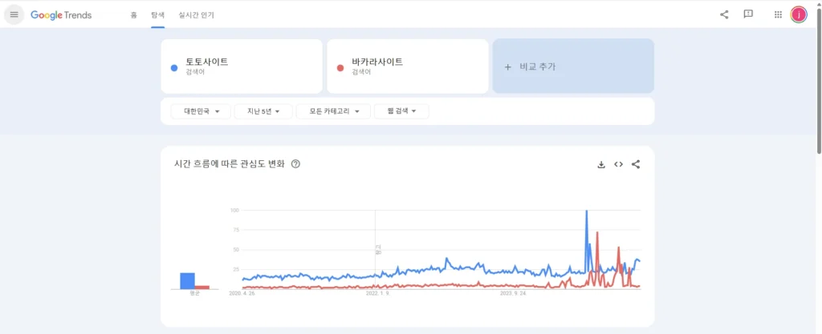Open the 웹 검색 search type dropdown

tap(401, 111)
